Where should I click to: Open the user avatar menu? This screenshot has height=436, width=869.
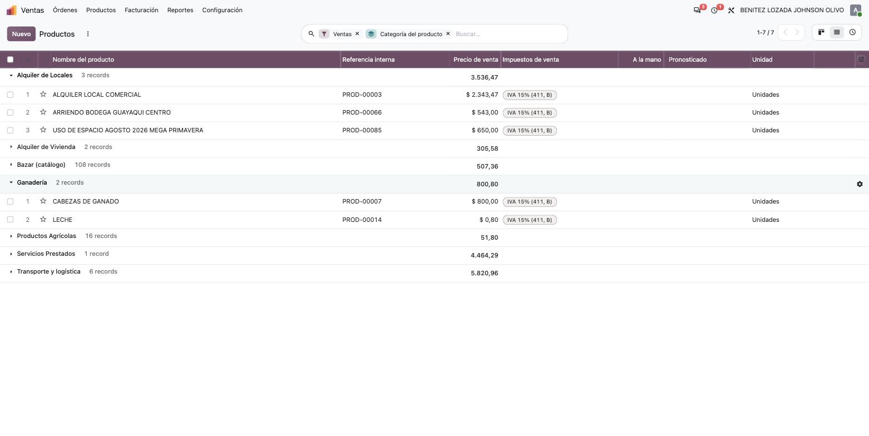[856, 10]
